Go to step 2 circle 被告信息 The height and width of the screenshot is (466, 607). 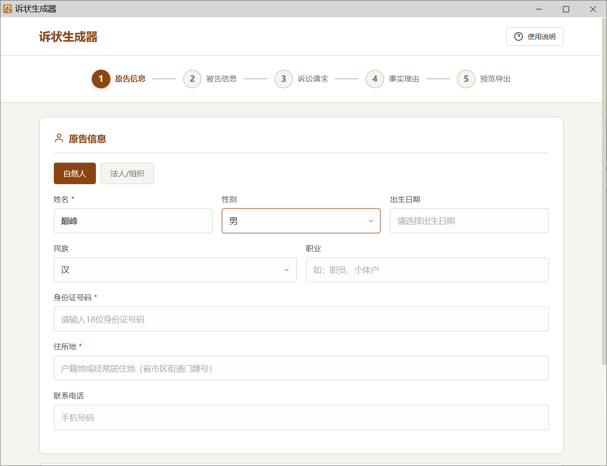pyautogui.click(x=192, y=79)
